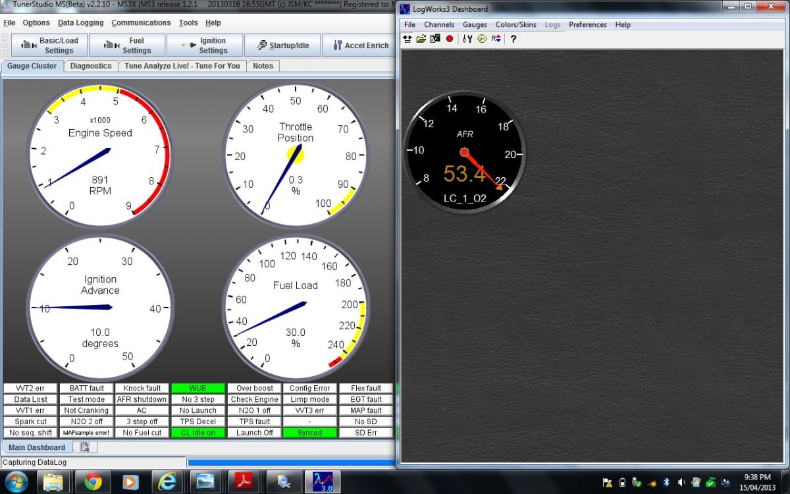Click the AFR gauge in LogWorks dashboard

coord(464,153)
